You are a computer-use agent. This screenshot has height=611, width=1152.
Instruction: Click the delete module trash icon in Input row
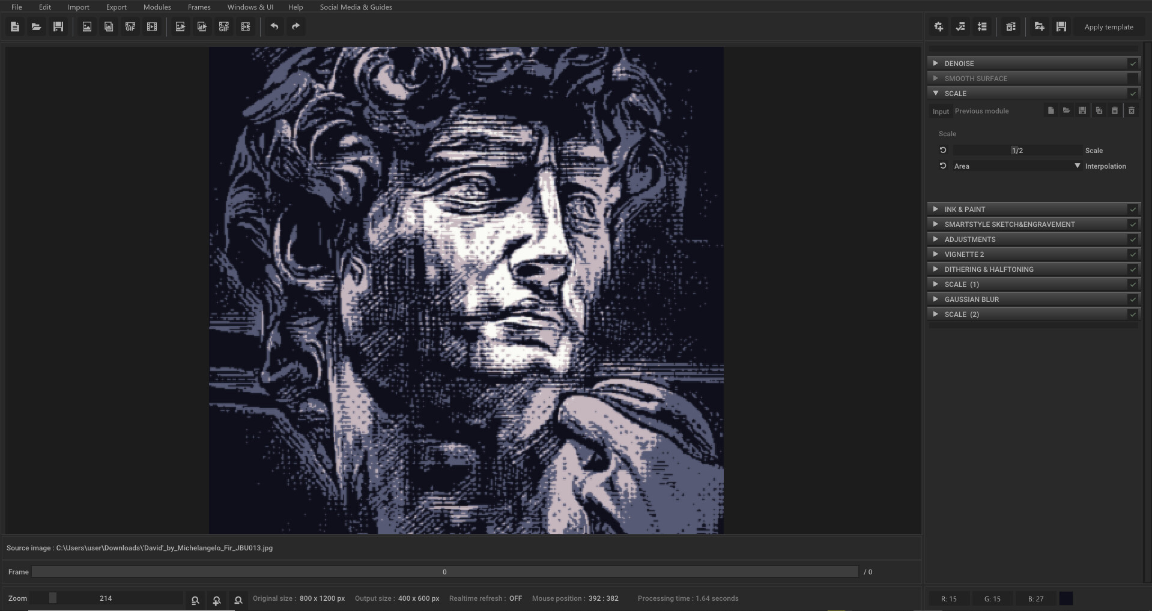click(1132, 110)
